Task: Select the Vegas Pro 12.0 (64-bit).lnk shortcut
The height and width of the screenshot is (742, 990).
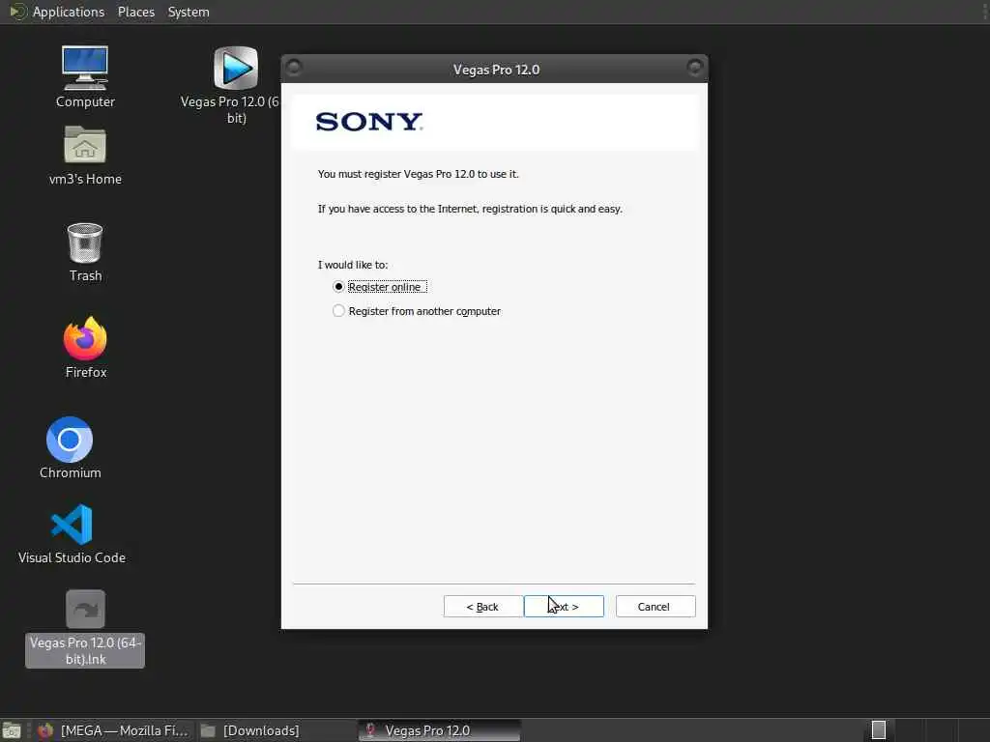Action: pos(85,628)
